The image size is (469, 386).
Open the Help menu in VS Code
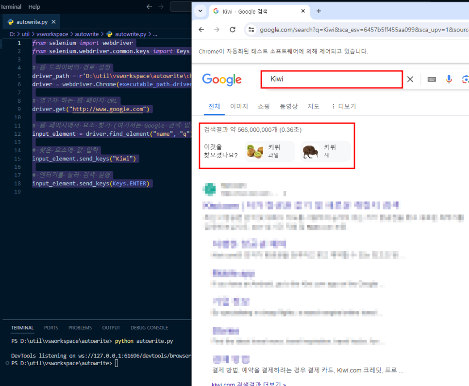(34, 7)
